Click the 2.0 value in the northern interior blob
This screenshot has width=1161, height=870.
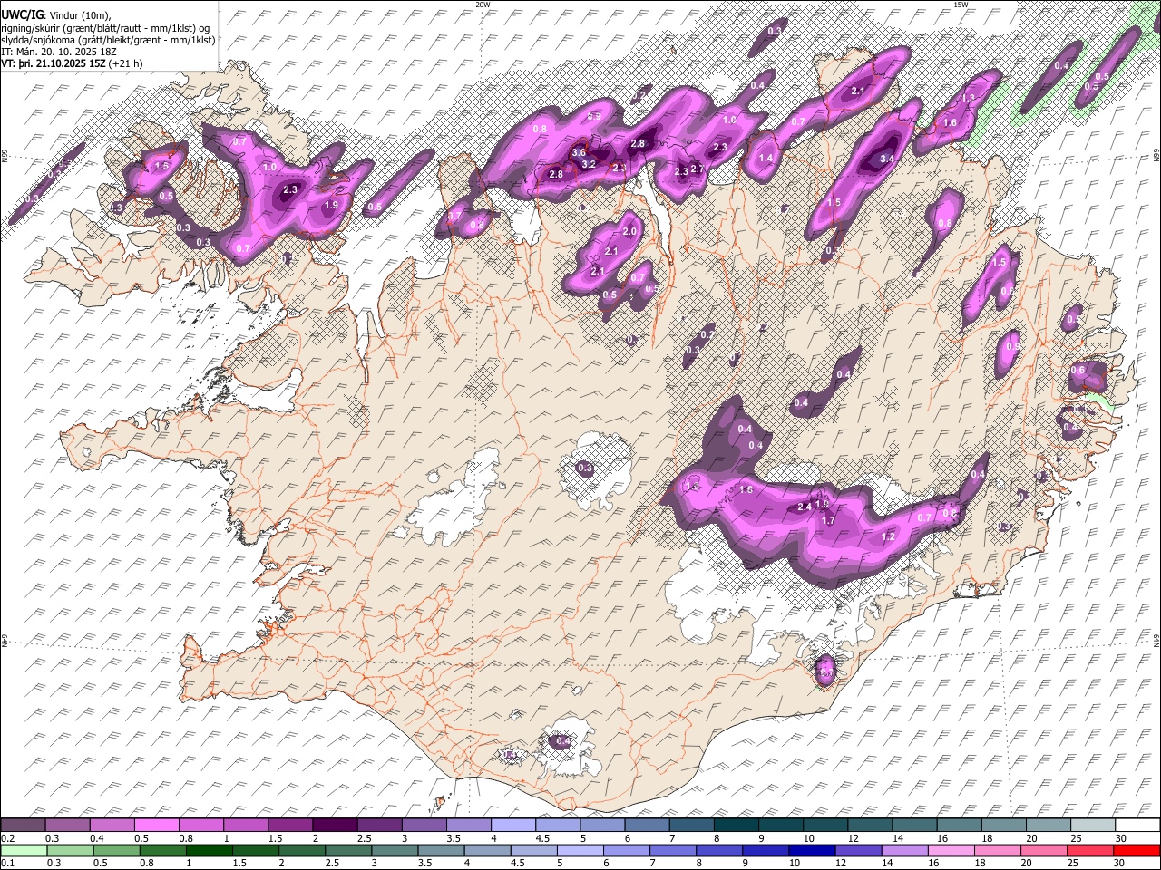tap(630, 232)
